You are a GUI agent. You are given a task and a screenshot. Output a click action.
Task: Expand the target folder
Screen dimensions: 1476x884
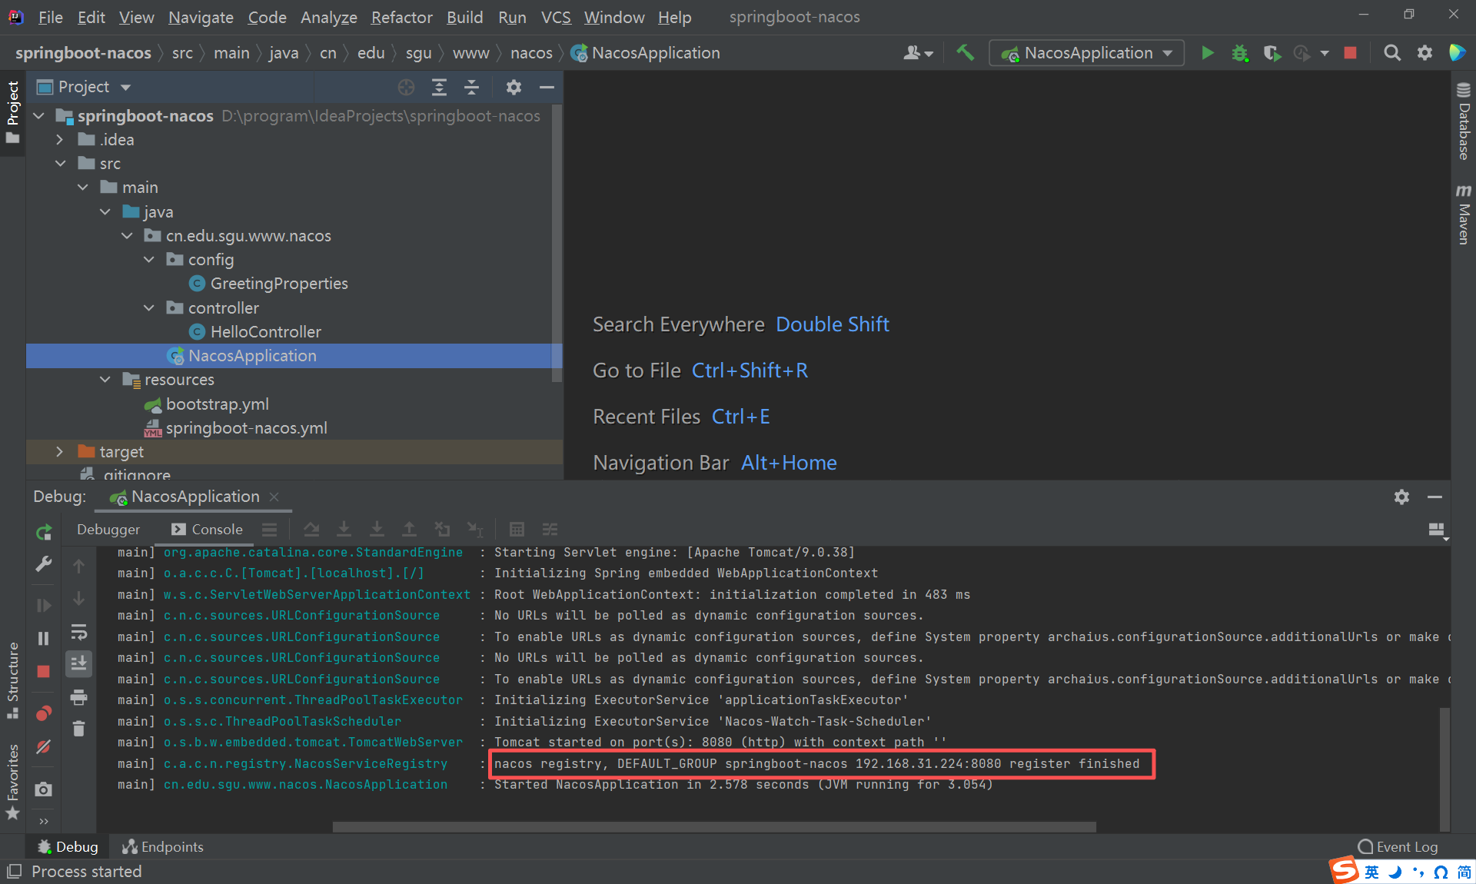59,452
